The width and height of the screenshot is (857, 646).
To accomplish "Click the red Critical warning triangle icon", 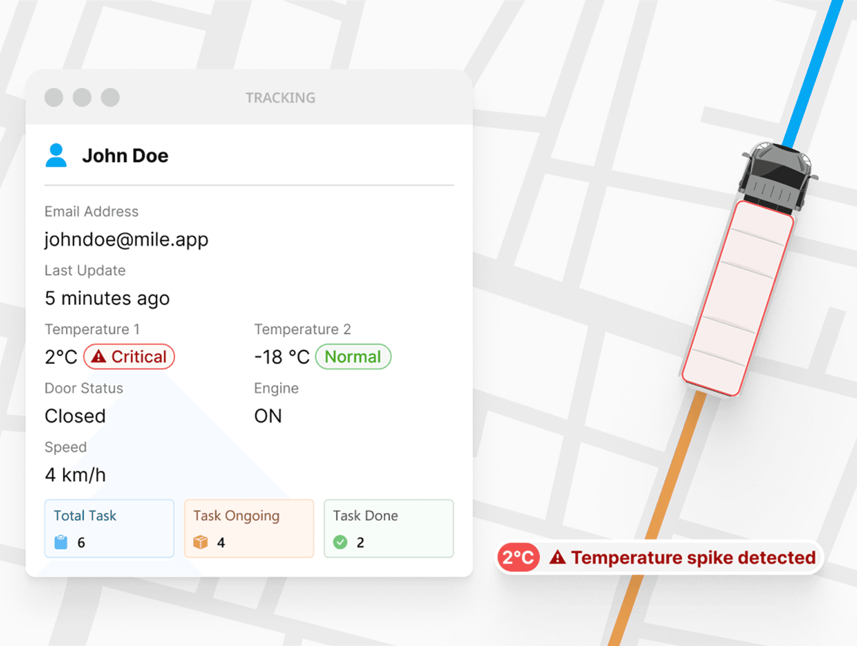I will (x=99, y=357).
